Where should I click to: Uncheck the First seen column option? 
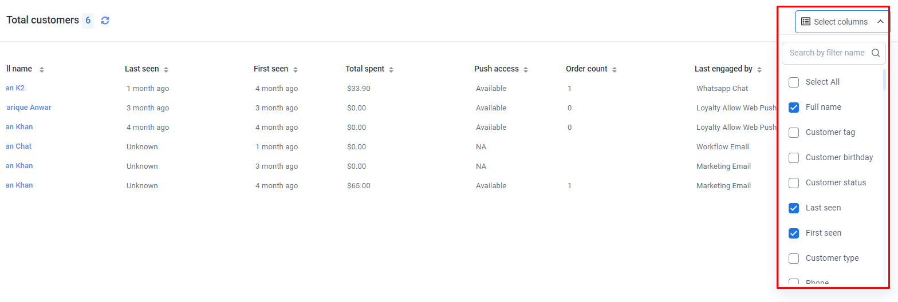click(794, 233)
